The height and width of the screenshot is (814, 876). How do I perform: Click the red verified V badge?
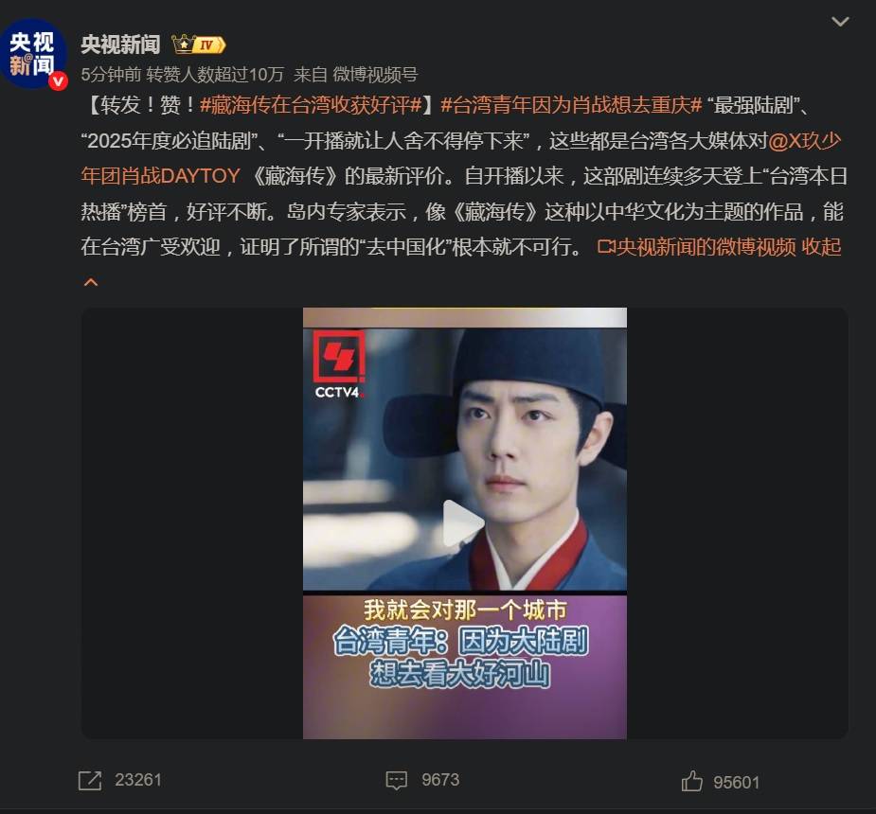[58, 81]
